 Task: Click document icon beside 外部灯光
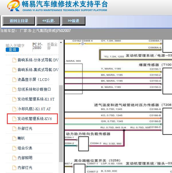pyautogui.click(x=14, y=129)
